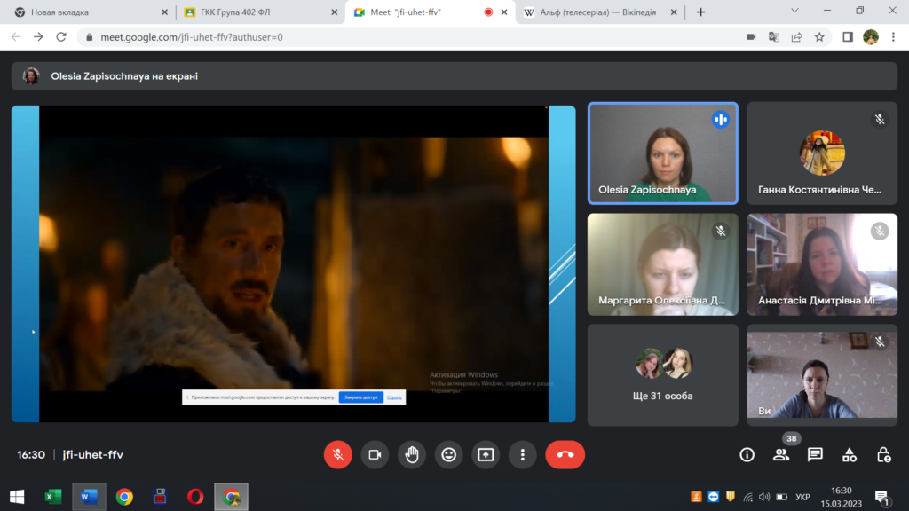Image resolution: width=909 pixels, height=511 pixels.
Task: Lower the raised hand
Action: (x=412, y=454)
